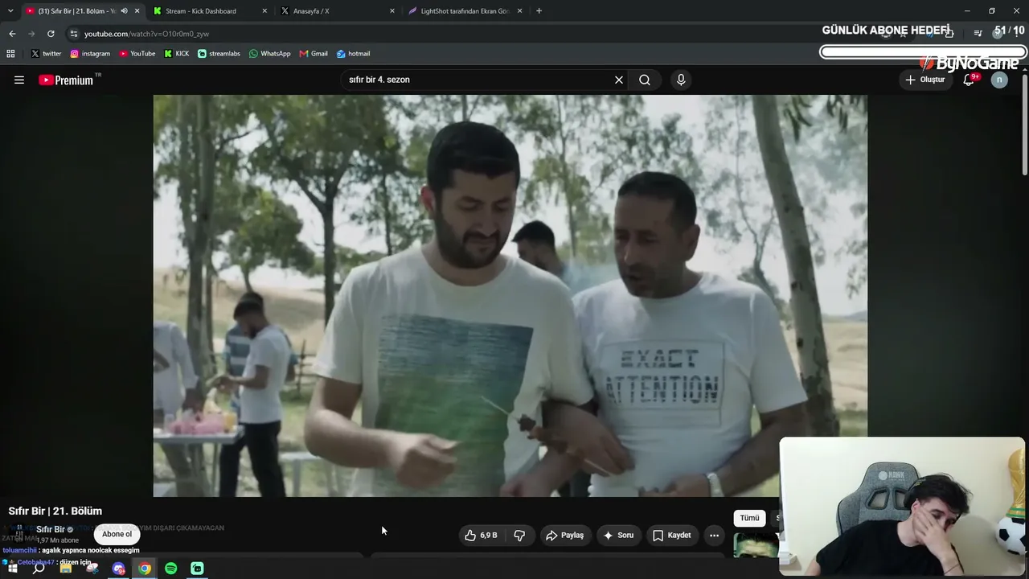Viewport: 1029px width, 579px height.
Task: Open the Chrome apps grid shortcut
Action: pyautogui.click(x=10, y=54)
